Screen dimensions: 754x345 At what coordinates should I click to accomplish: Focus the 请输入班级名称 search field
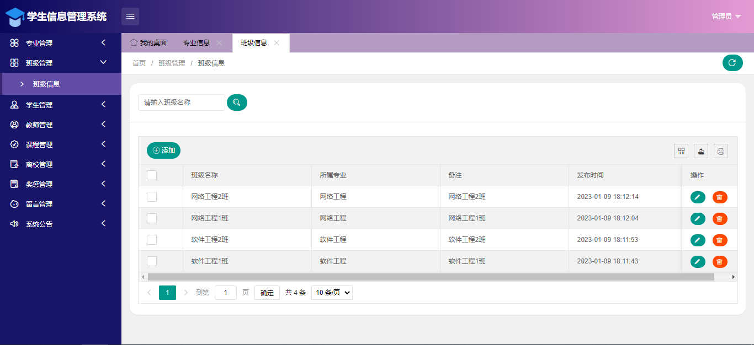182,103
